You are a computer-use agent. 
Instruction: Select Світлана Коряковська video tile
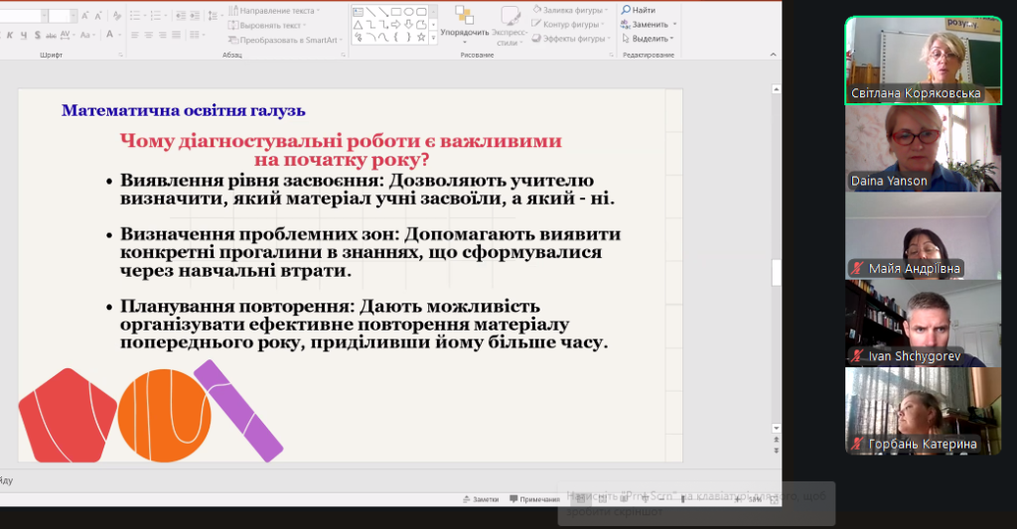(923, 61)
